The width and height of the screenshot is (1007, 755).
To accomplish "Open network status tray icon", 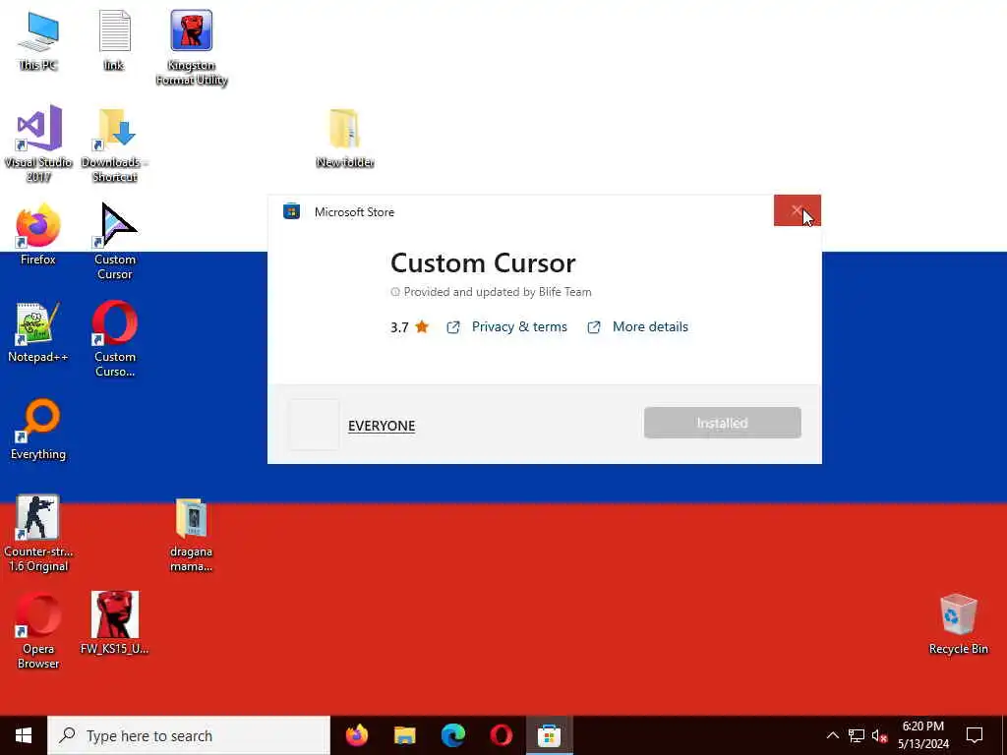I will [x=857, y=735].
